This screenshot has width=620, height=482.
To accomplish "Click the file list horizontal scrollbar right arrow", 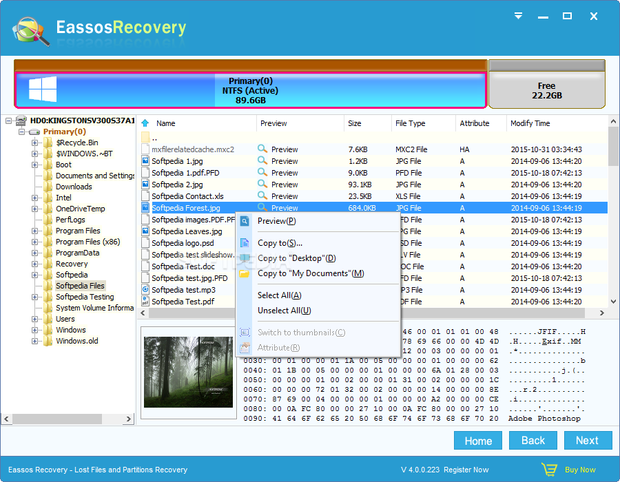I will click(602, 313).
